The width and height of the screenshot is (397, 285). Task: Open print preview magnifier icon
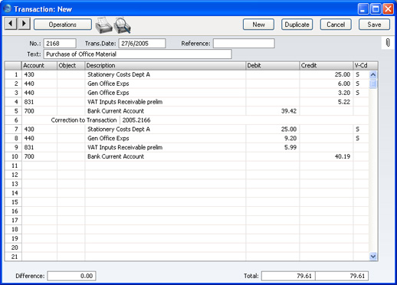122,25
